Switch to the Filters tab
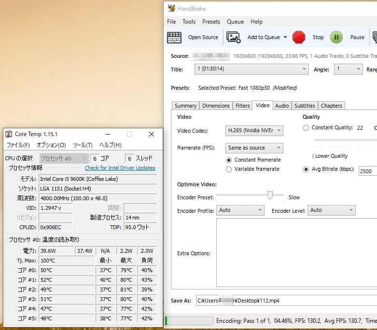The width and height of the screenshot is (377, 330). pos(242,106)
